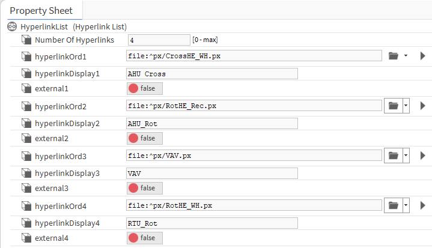Click the Number Of Hyperlinks field

[x=158, y=40]
